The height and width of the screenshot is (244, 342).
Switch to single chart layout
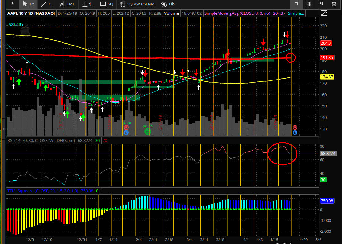tap(296, 4)
